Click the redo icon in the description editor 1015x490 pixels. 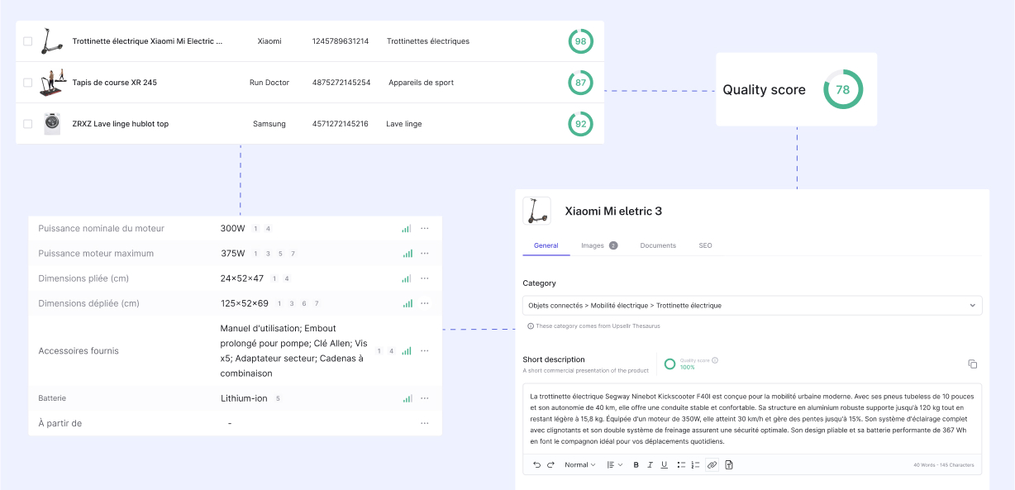[x=550, y=465]
